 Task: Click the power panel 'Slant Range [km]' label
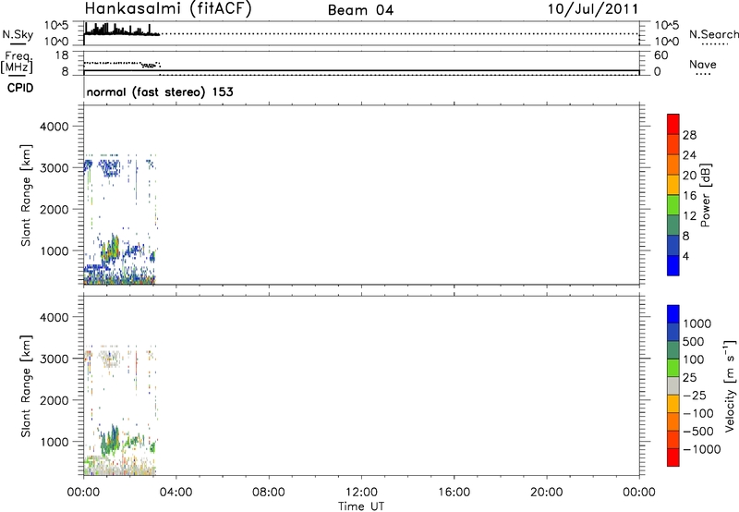[26, 195]
